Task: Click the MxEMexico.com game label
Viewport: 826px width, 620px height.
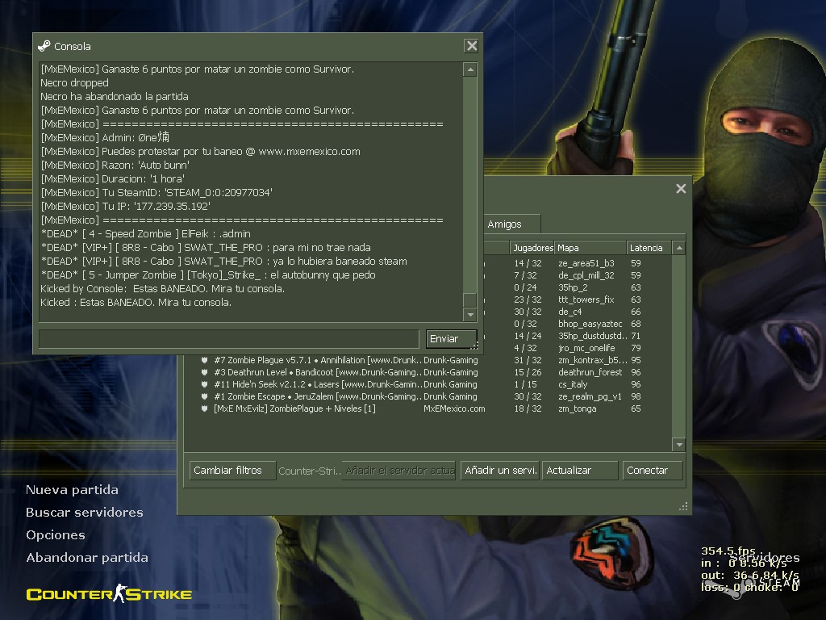Action: (454, 408)
